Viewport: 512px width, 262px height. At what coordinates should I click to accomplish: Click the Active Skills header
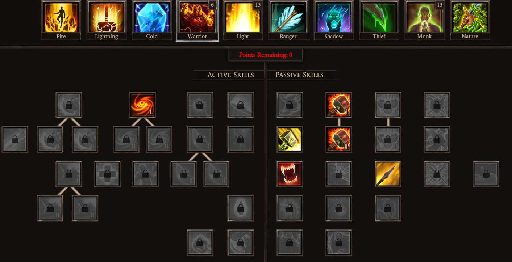click(x=230, y=75)
